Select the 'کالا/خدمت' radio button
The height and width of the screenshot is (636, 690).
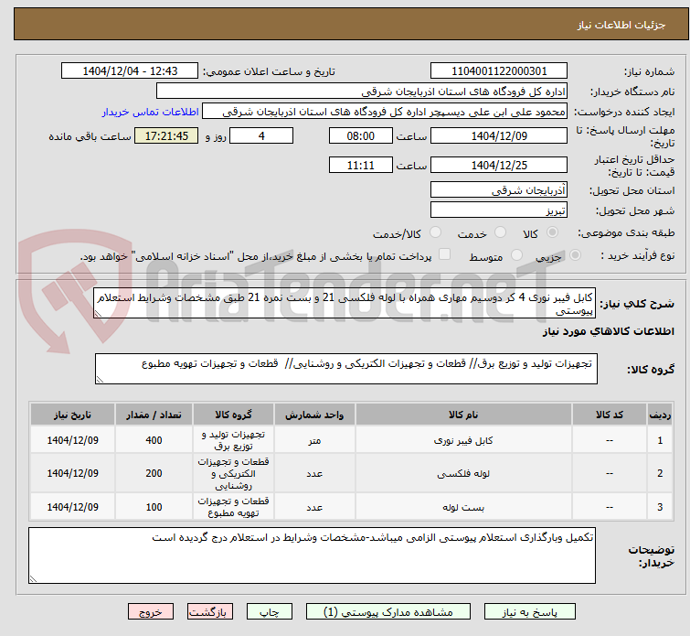435,232
